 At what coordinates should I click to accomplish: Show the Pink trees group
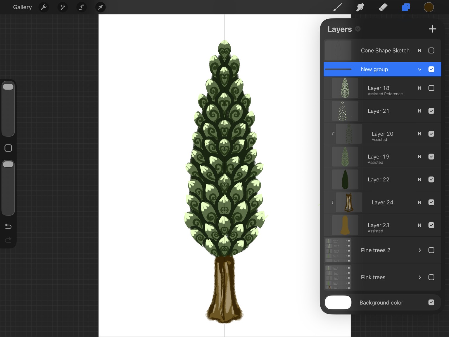(x=431, y=277)
